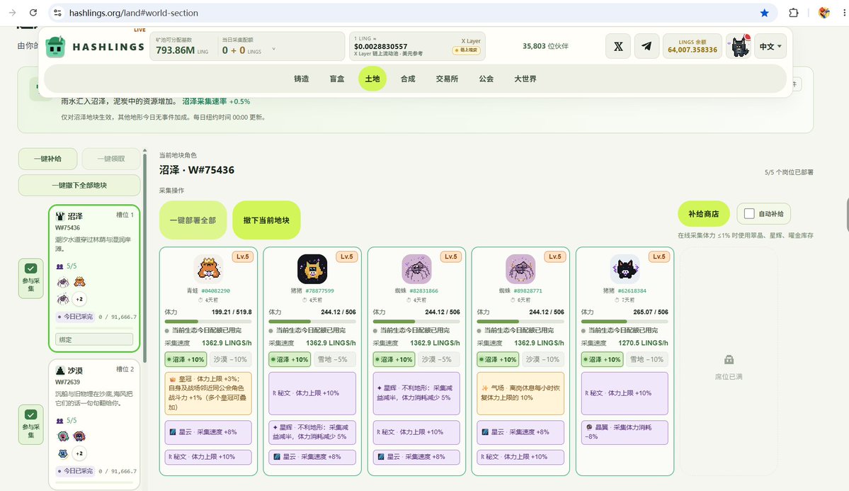Enable the 自动补给 checkbox

click(749, 213)
